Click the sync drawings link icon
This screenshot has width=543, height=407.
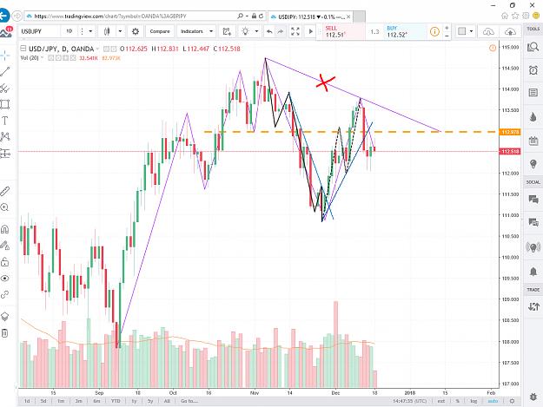5,294
